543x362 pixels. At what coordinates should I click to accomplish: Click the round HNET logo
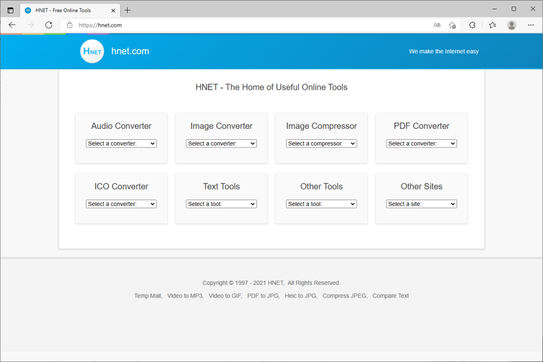pyautogui.click(x=92, y=51)
